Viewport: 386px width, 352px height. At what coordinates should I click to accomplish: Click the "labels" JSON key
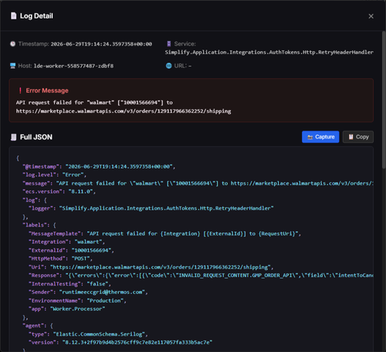pos(36,225)
